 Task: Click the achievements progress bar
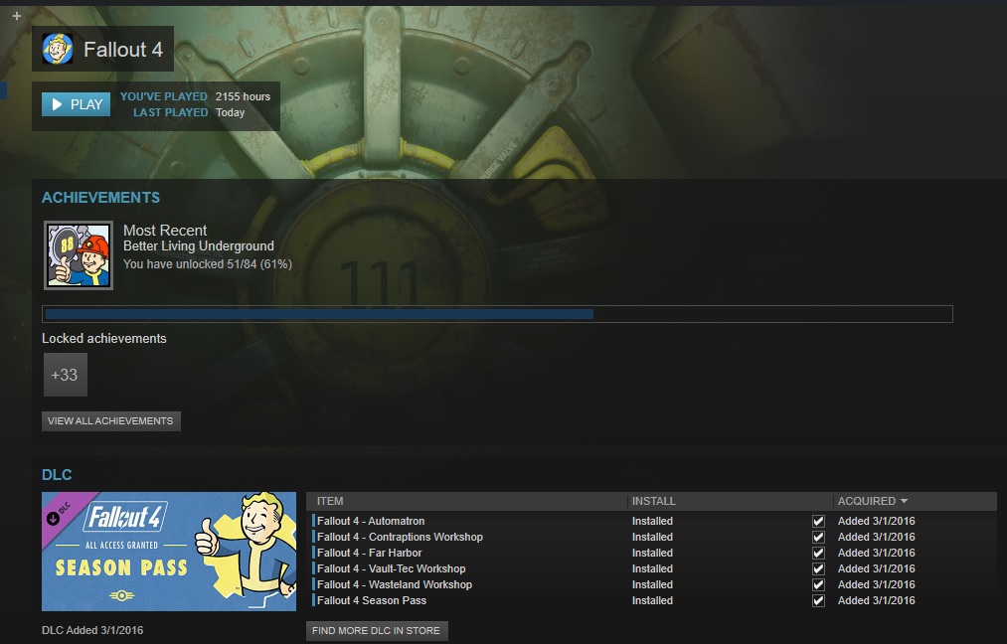point(497,314)
